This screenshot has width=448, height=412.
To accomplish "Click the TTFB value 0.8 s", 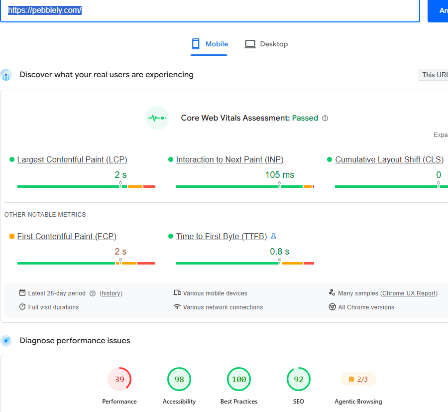I will click(x=280, y=252).
